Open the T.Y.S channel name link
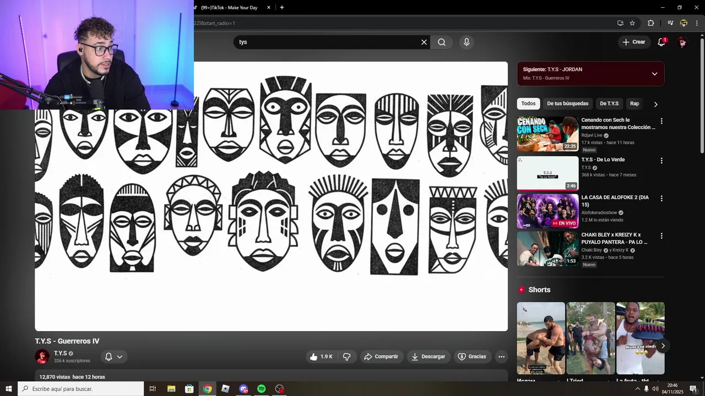 pyautogui.click(x=61, y=353)
